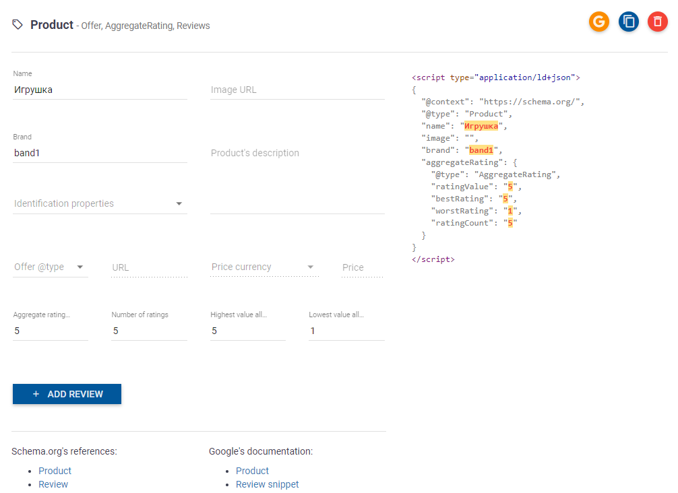Open Schema.org Product reference link
This screenshot has height=493, width=678.
pos(55,471)
